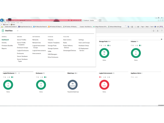The height and width of the screenshot is (123, 164).
Task: Click the Appliance Alerts panel title
Action: pyautogui.click(x=137, y=73)
